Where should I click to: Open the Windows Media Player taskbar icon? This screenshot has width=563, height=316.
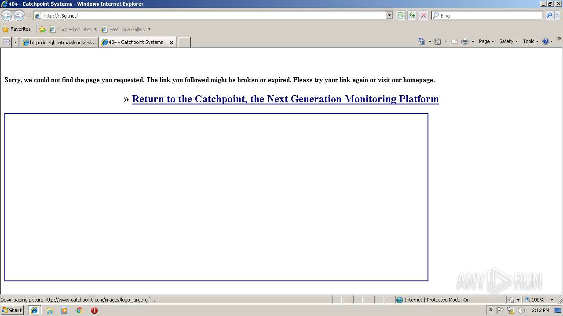click(65, 310)
